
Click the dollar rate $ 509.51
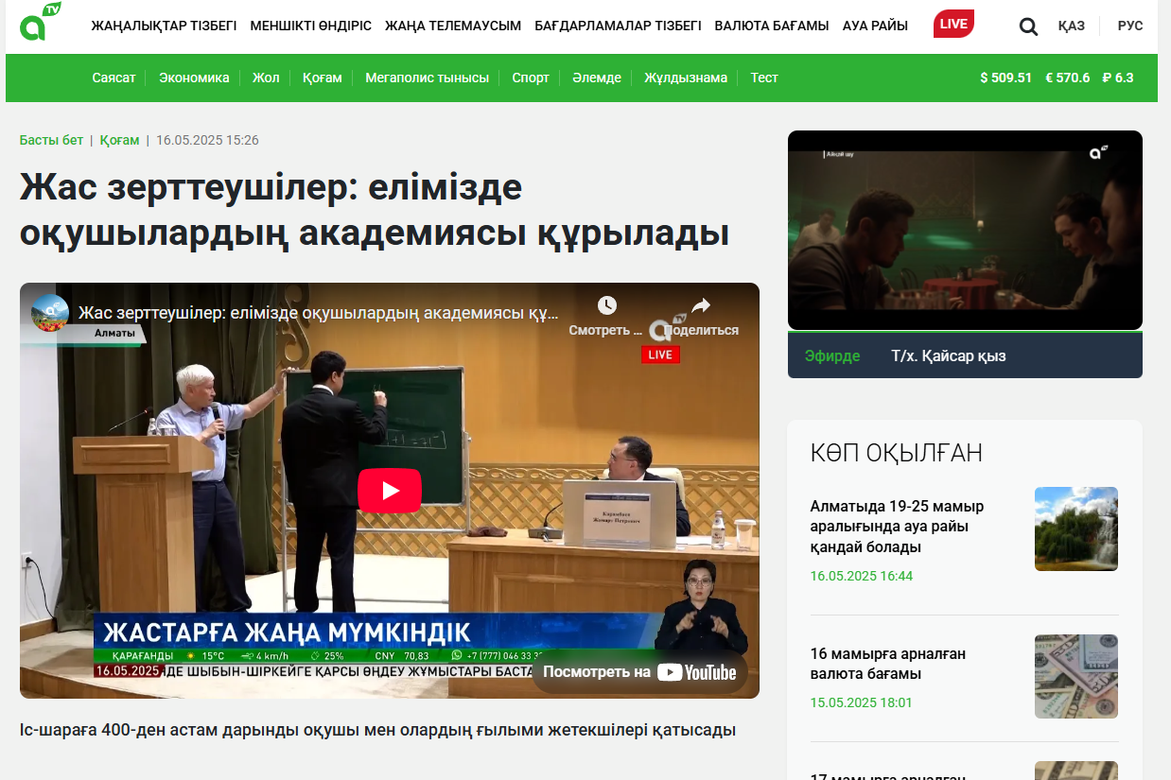(x=1005, y=78)
